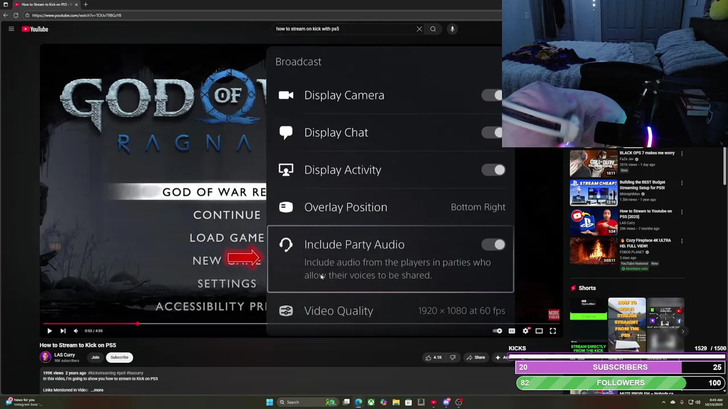Open the LAS Curry channel name link
Viewport: 728px width, 409px height.
click(x=64, y=354)
